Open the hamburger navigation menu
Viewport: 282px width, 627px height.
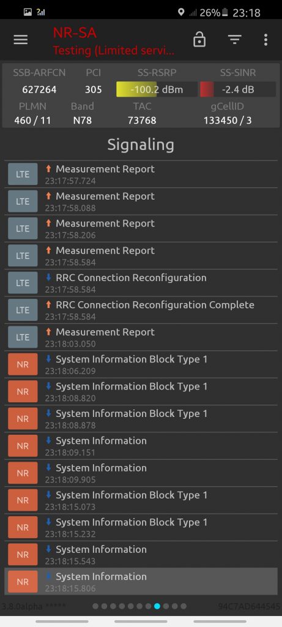21,40
